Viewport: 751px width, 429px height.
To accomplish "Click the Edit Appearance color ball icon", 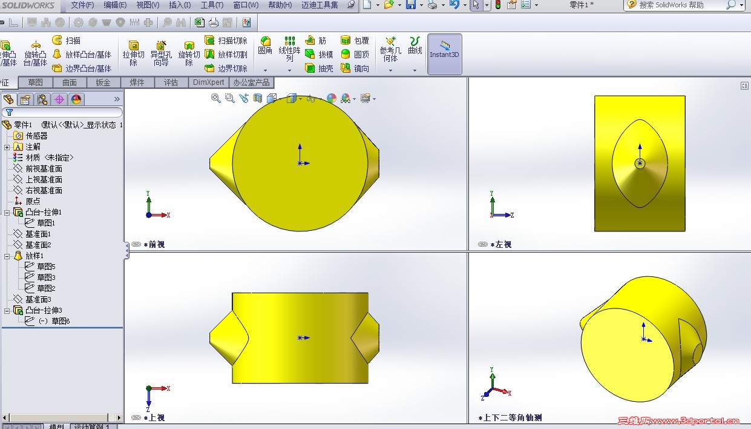I will 331,98.
